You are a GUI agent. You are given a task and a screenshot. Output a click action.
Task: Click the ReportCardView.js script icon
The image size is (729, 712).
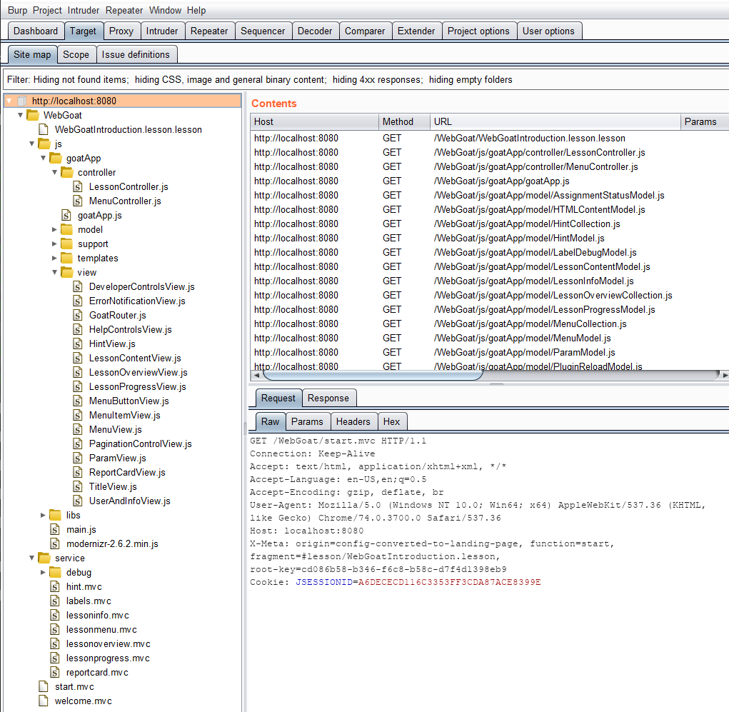[78, 473]
